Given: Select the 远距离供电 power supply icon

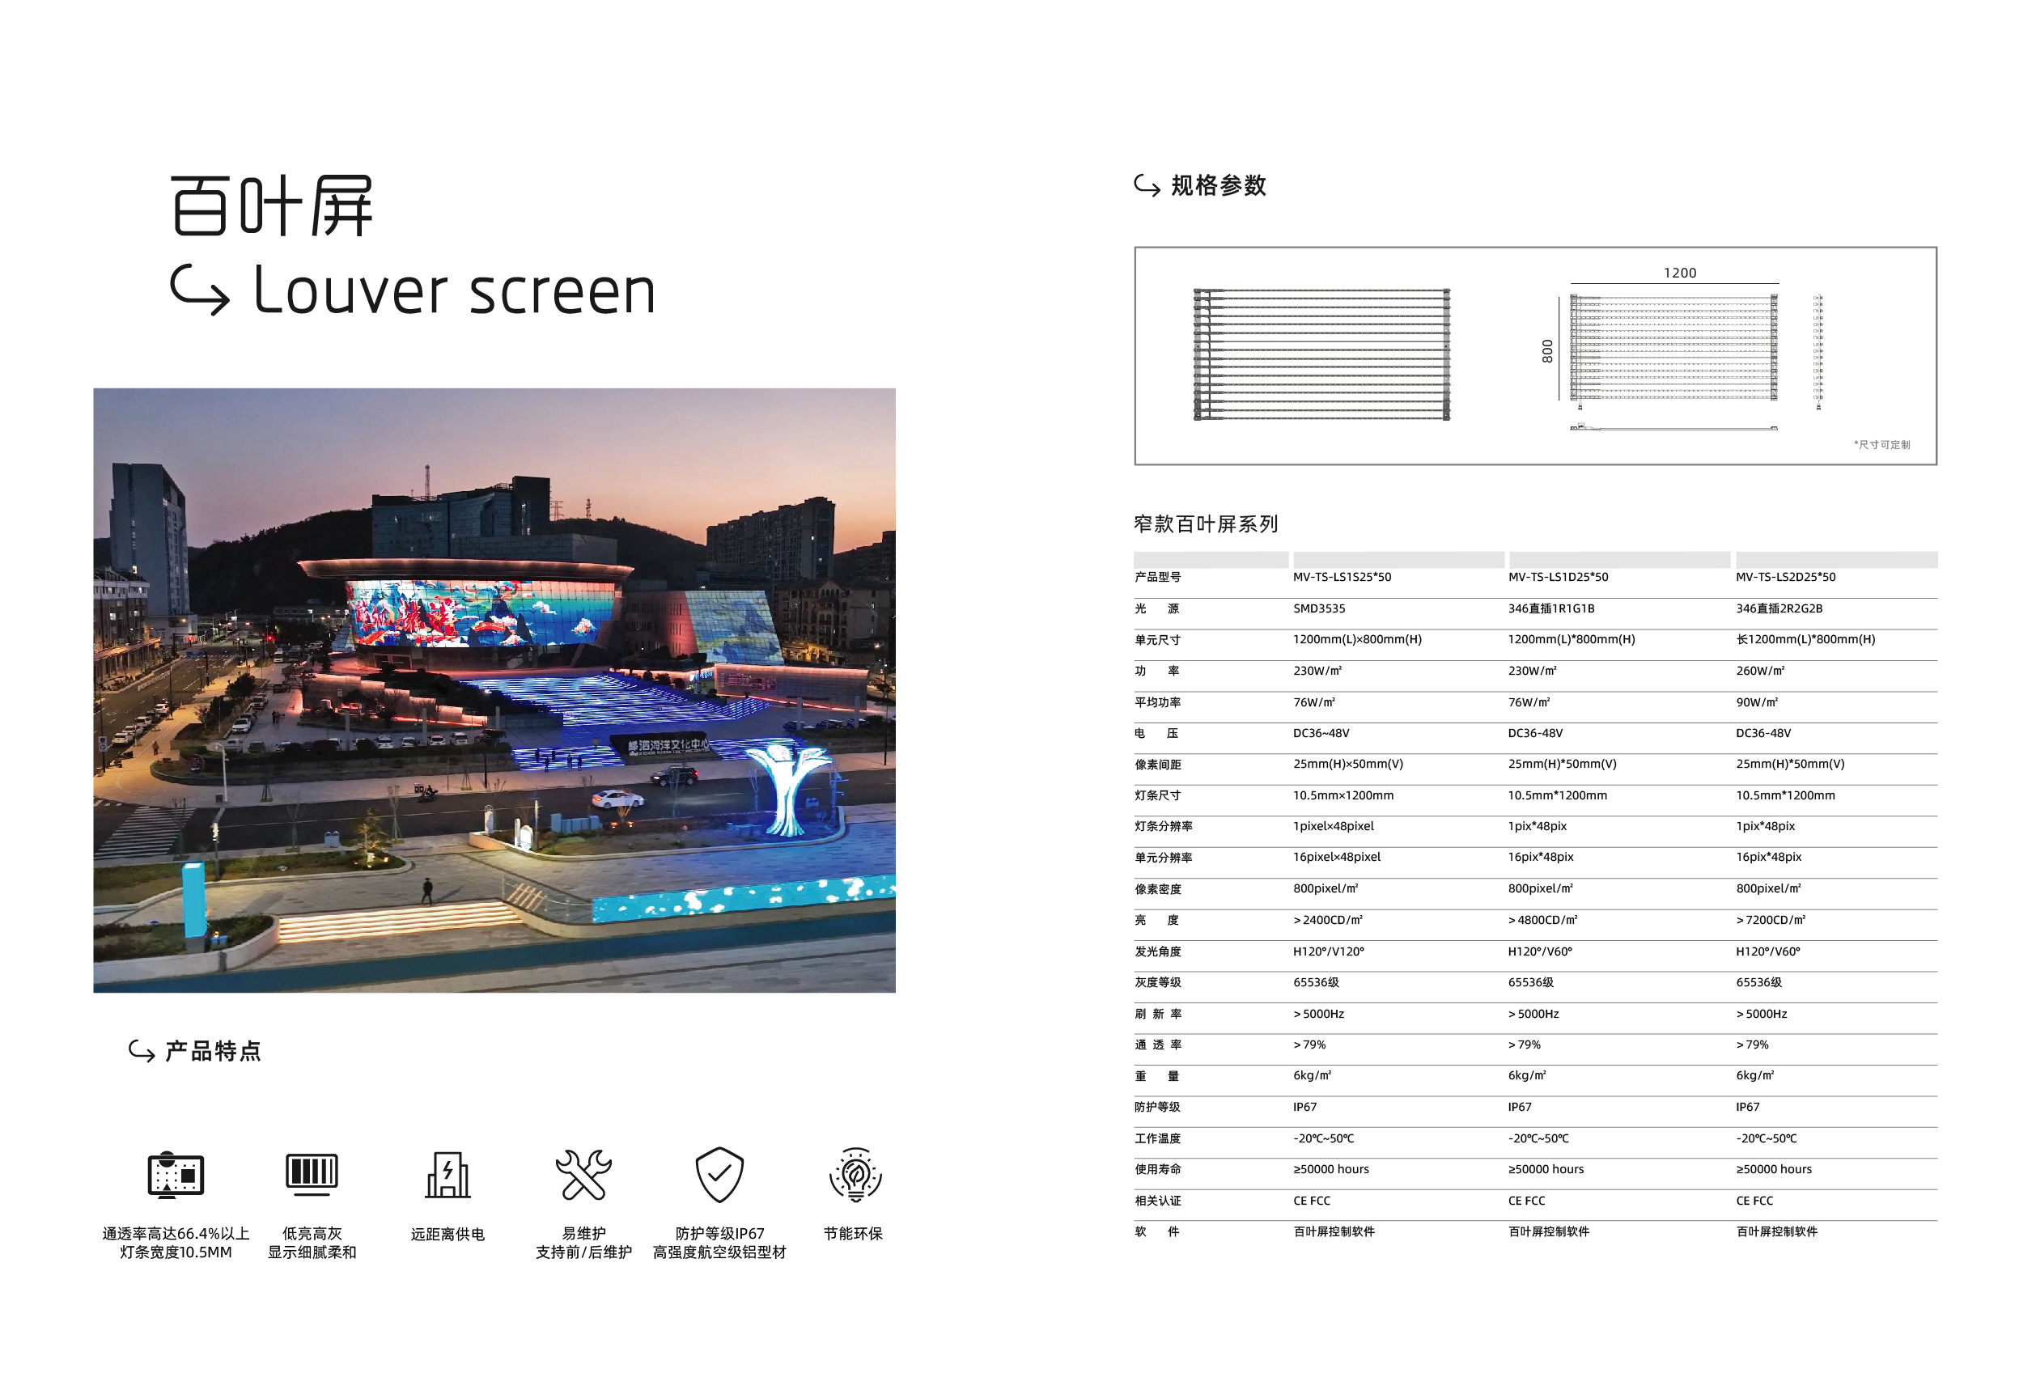Looking at the screenshot, I should tap(447, 1174).
